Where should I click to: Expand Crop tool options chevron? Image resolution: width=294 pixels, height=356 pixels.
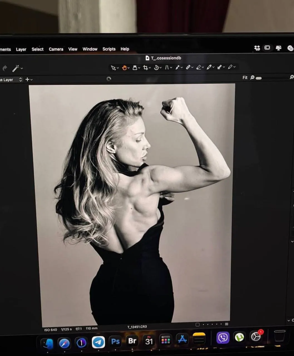(150, 68)
